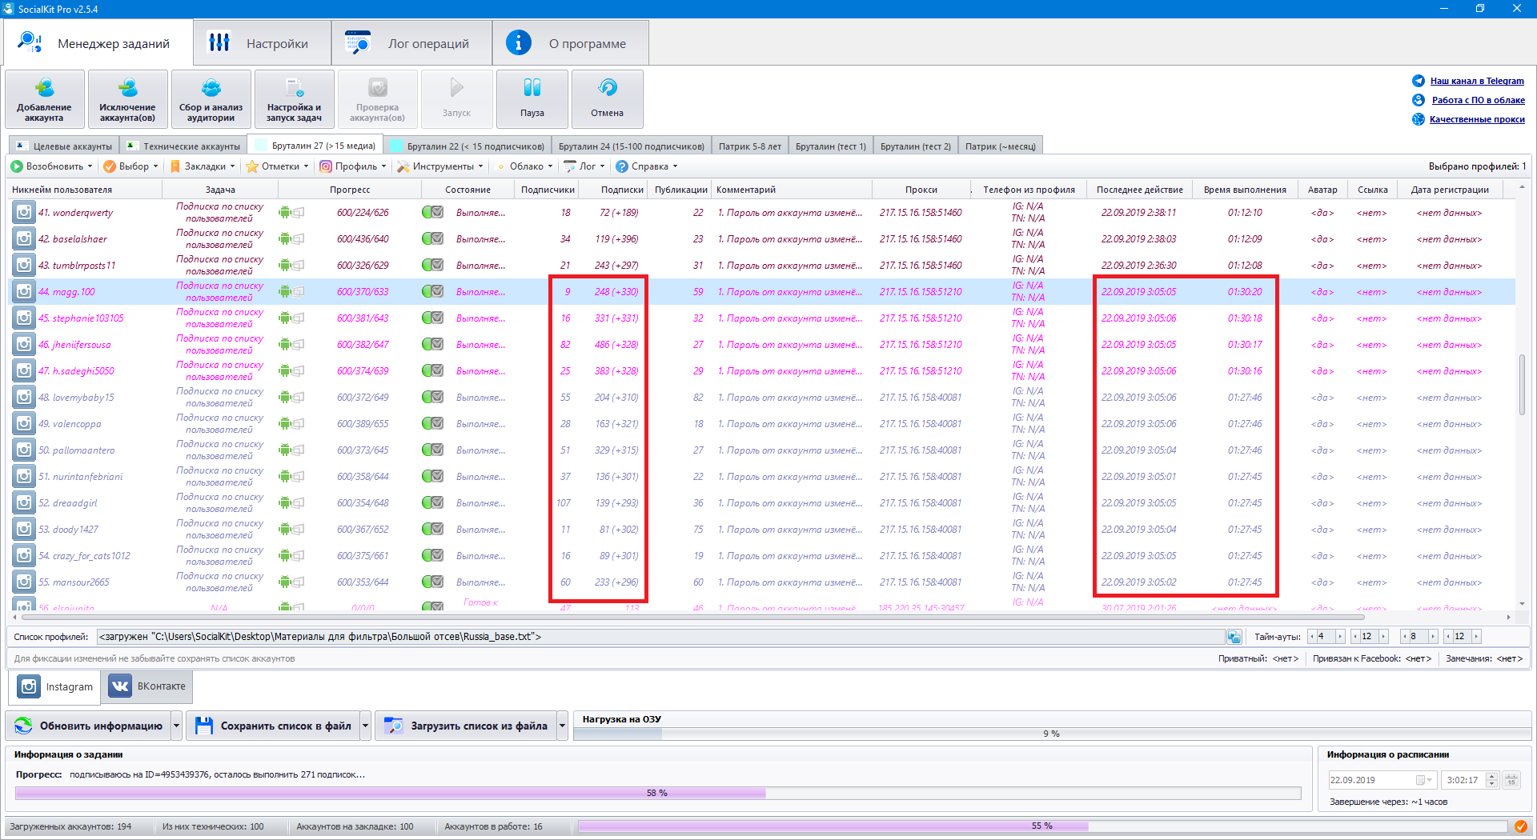Switch to the Настройки tab
Image resolution: width=1537 pixels, height=840 pixels.
tap(263, 43)
